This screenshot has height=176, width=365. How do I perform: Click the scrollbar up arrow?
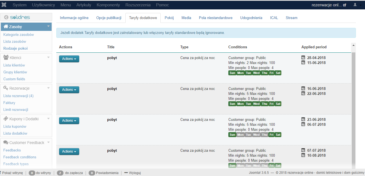353,45
